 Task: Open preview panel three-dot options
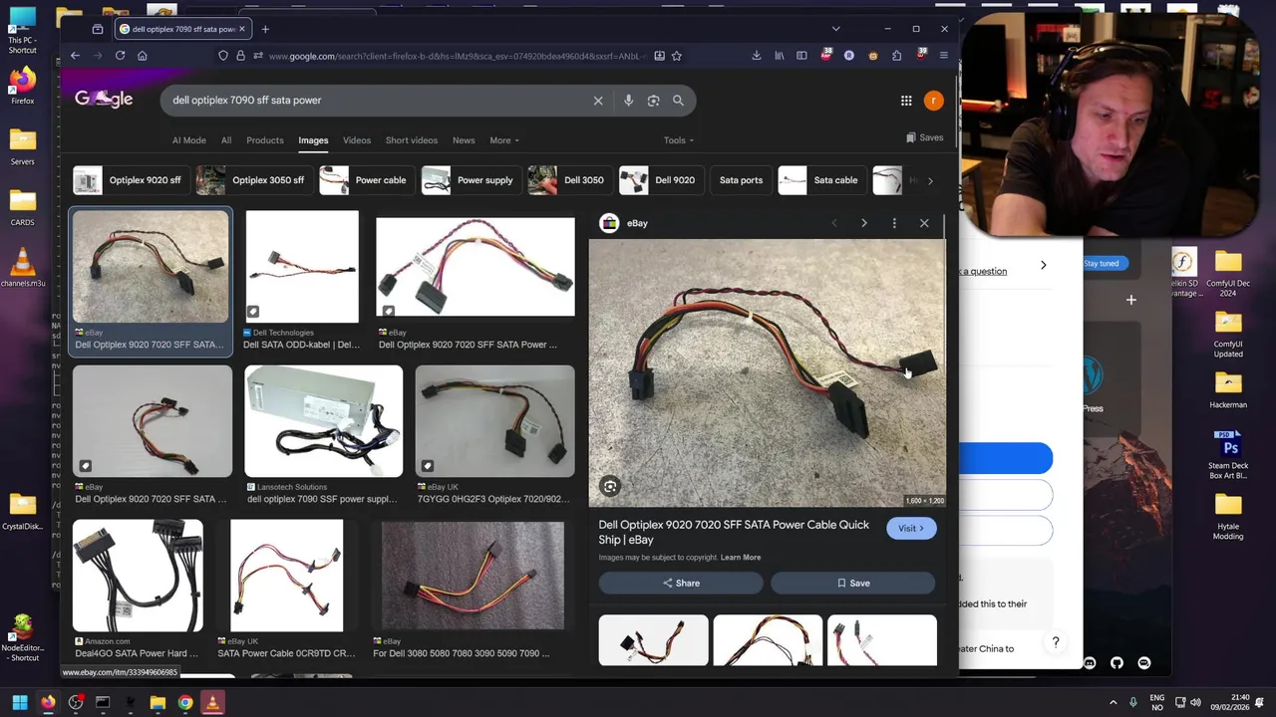[894, 223]
